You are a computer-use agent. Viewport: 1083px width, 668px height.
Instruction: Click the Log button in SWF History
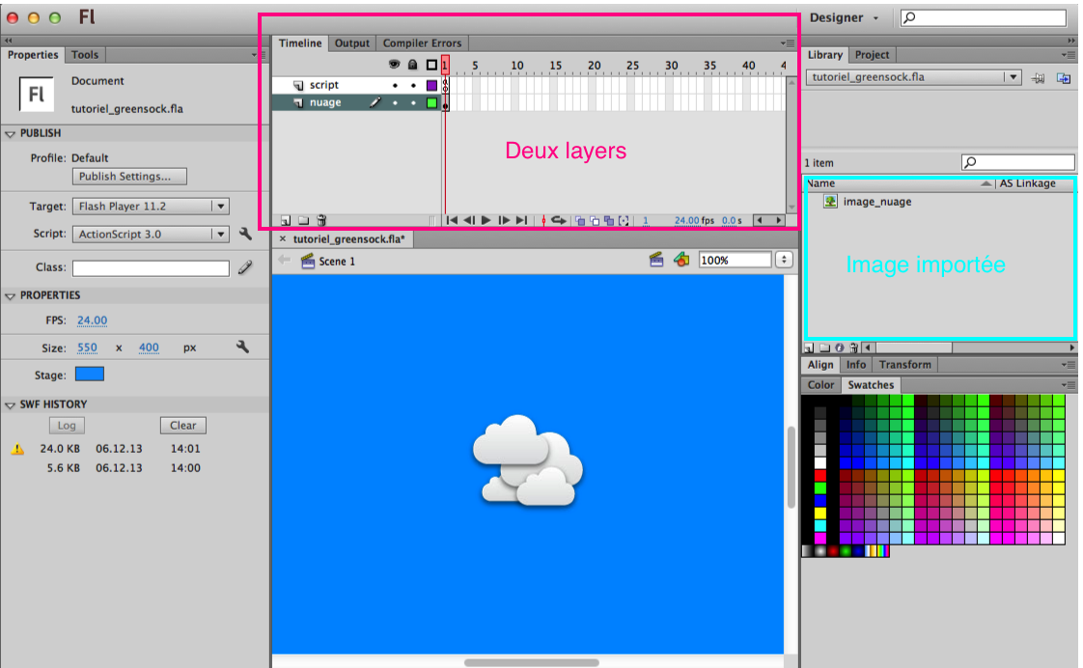pos(67,426)
